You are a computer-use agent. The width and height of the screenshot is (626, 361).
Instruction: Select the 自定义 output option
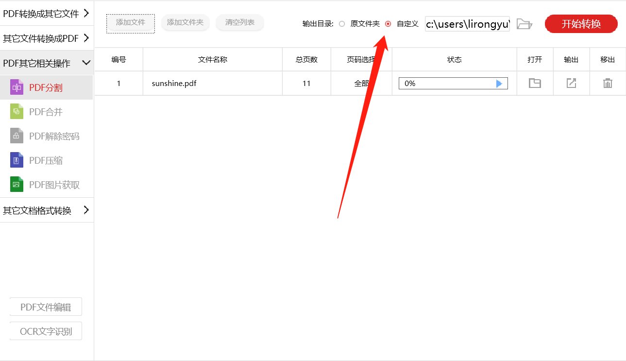[387, 23]
